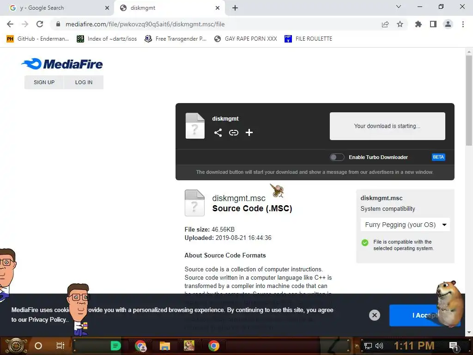The image size is (473, 355).
Task: Reload the MediaFire page
Action: 40,24
